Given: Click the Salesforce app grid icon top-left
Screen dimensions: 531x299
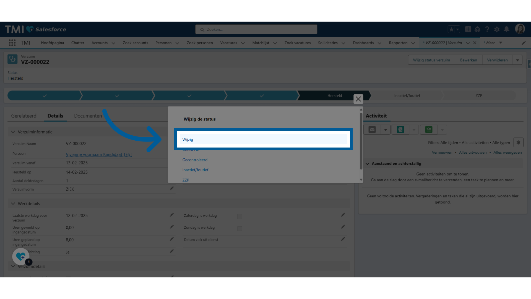Looking at the screenshot, I should point(12,43).
